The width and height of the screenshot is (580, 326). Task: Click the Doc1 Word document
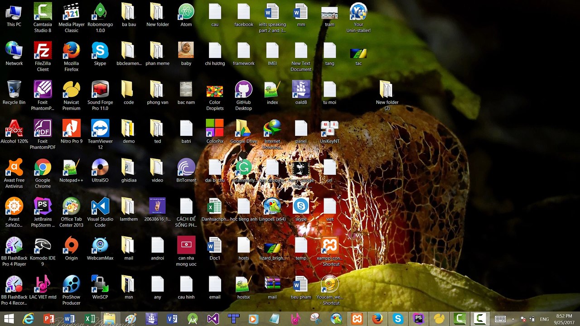(x=215, y=249)
